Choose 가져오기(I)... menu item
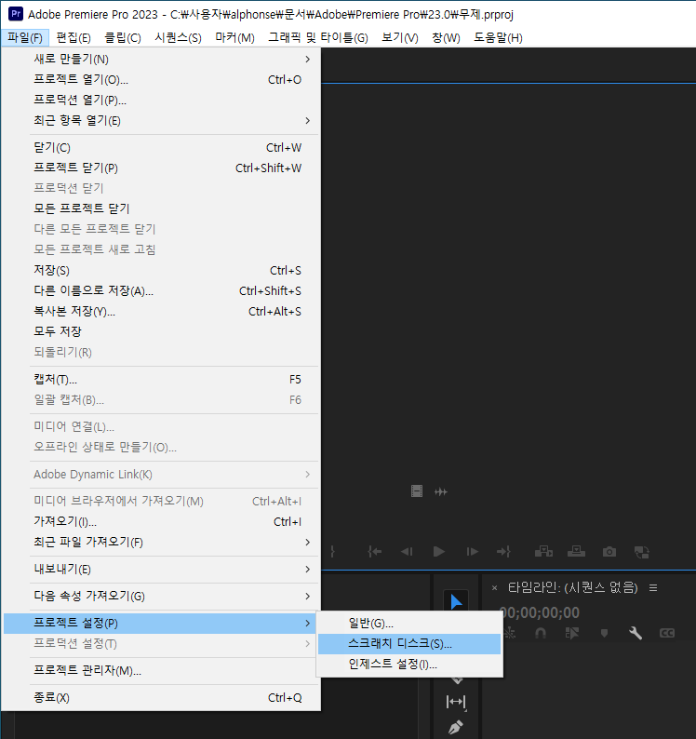 161,522
